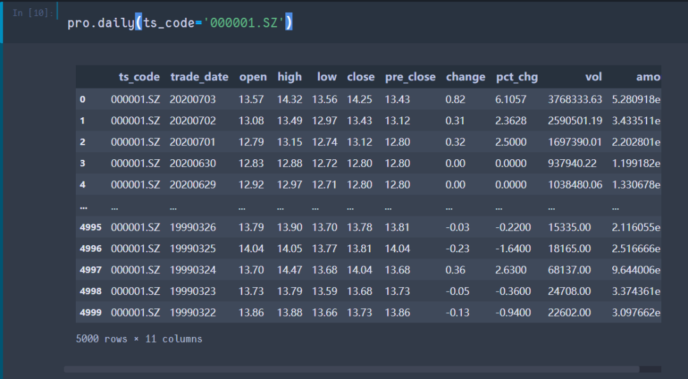The height and width of the screenshot is (379, 688).
Task: Click vol value 15335.00
Action: pyautogui.click(x=569, y=227)
